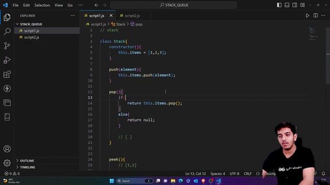Open the Accounts menu icon
The height and width of the screenshot is (185, 330).
[x=7, y=149]
